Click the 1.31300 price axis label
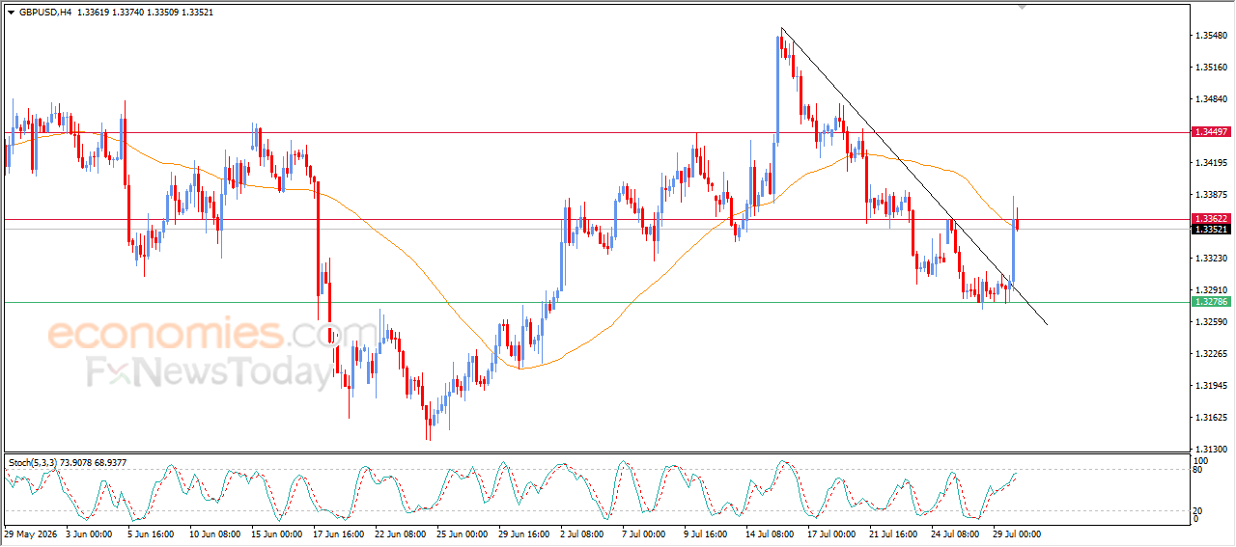1236x547 pixels. (1211, 450)
